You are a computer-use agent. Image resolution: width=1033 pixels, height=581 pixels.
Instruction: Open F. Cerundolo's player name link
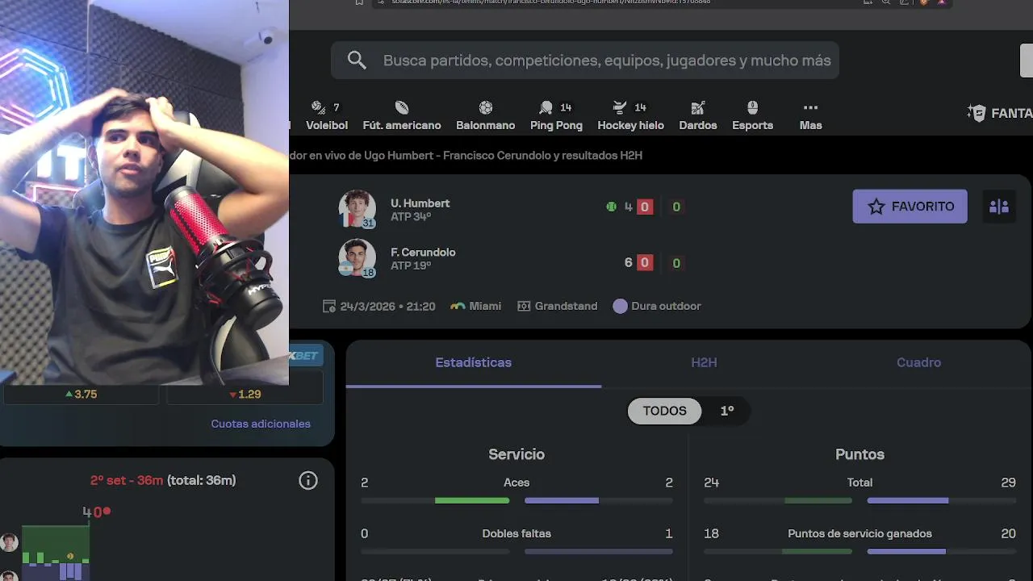point(423,253)
